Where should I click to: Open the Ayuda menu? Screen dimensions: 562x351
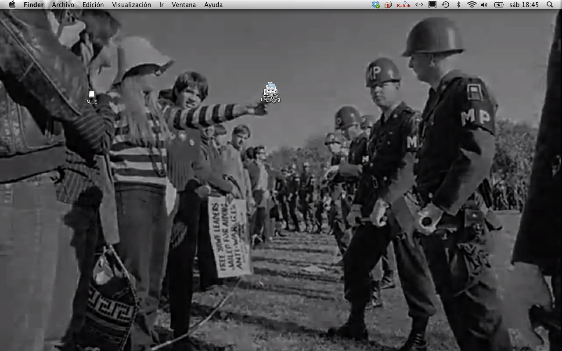click(x=213, y=5)
